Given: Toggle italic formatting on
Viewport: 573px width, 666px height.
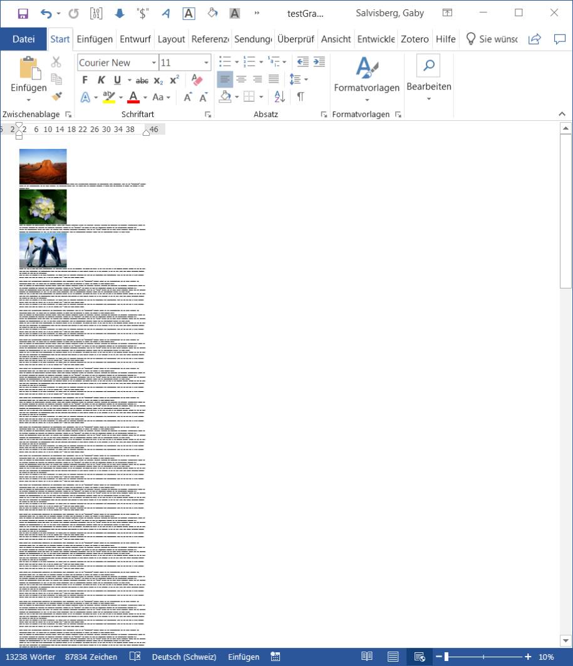Looking at the screenshot, I should (x=101, y=79).
